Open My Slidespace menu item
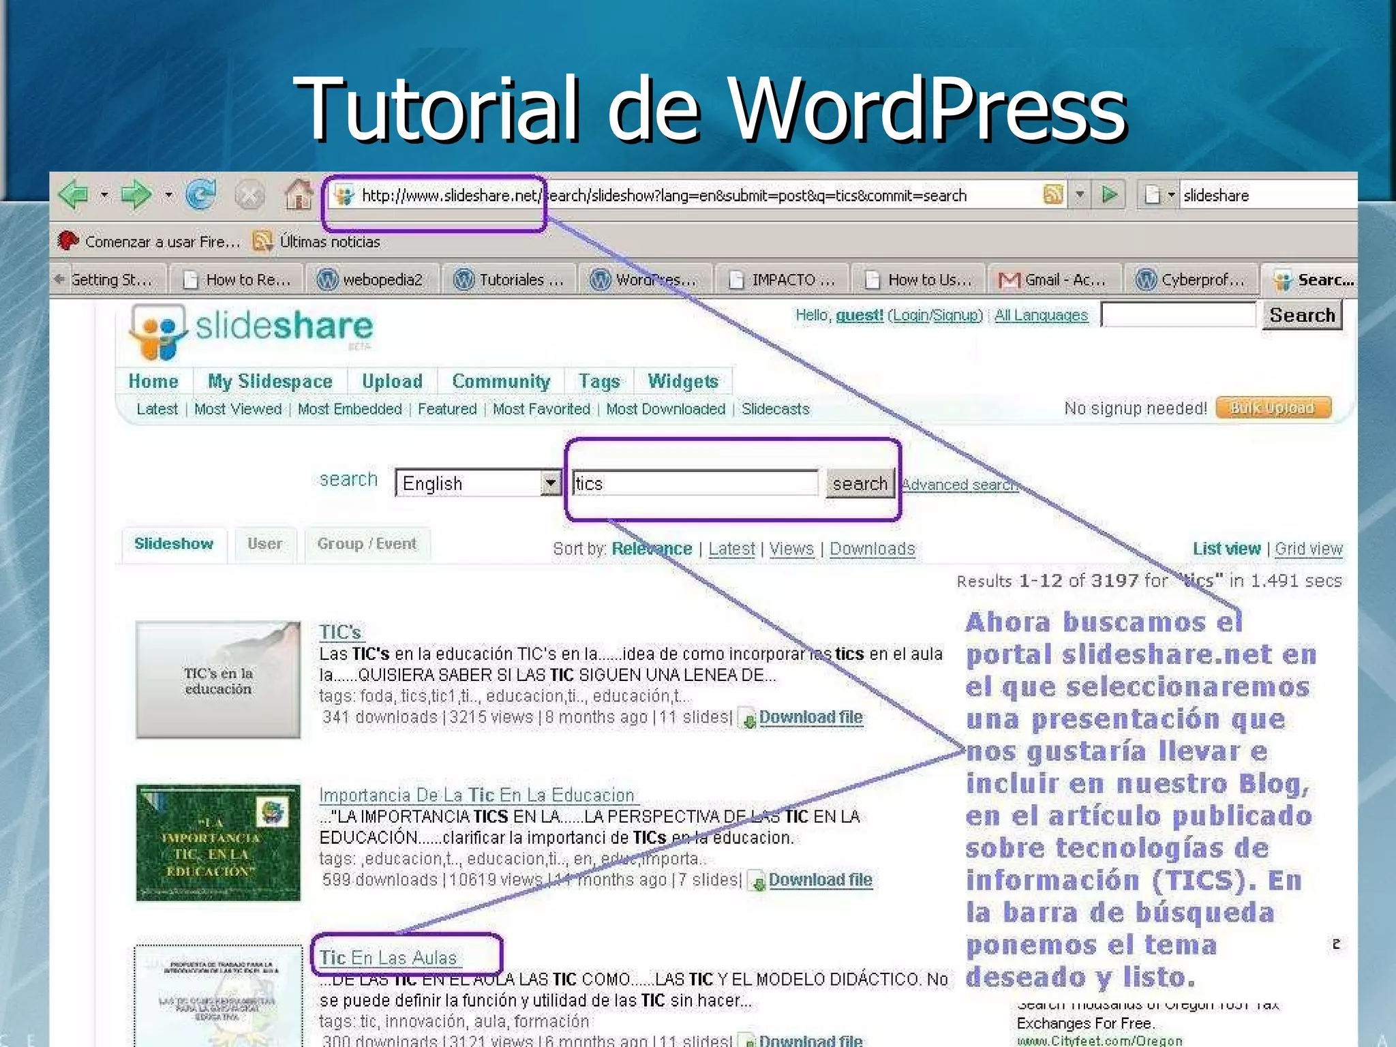 click(x=270, y=381)
